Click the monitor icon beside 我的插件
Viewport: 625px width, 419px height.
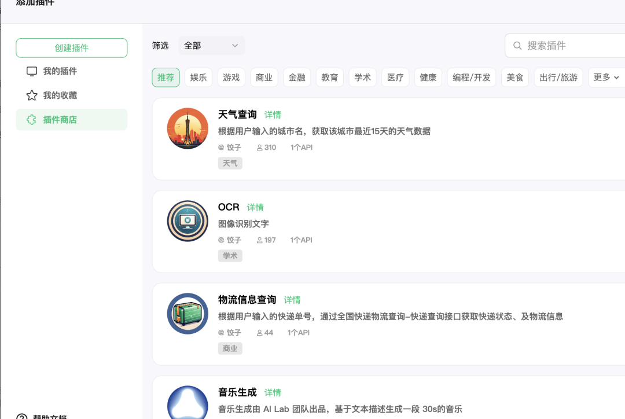[x=32, y=71]
